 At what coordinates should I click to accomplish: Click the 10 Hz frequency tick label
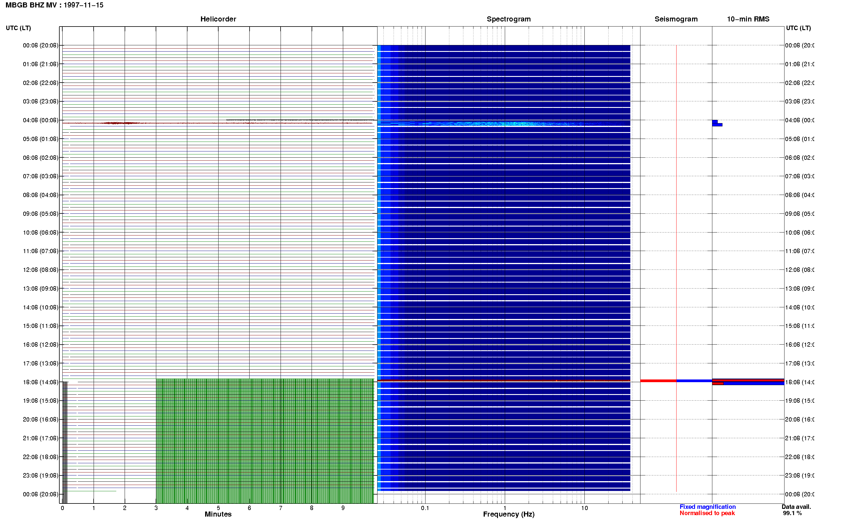point(584,508)
